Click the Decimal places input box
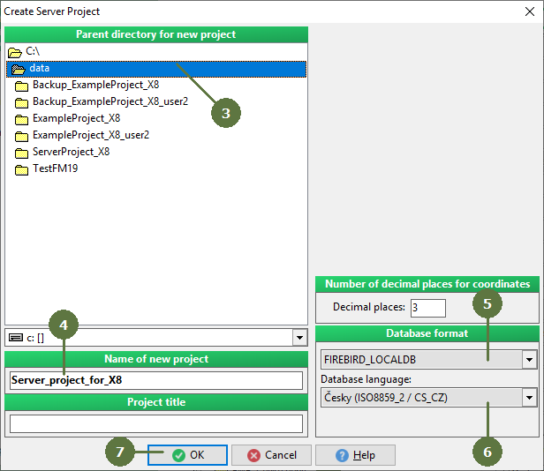Viewport: 544px width, 471px height. 427,308
